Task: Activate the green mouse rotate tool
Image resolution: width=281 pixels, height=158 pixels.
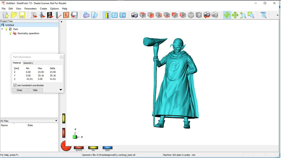Action: 227,15
